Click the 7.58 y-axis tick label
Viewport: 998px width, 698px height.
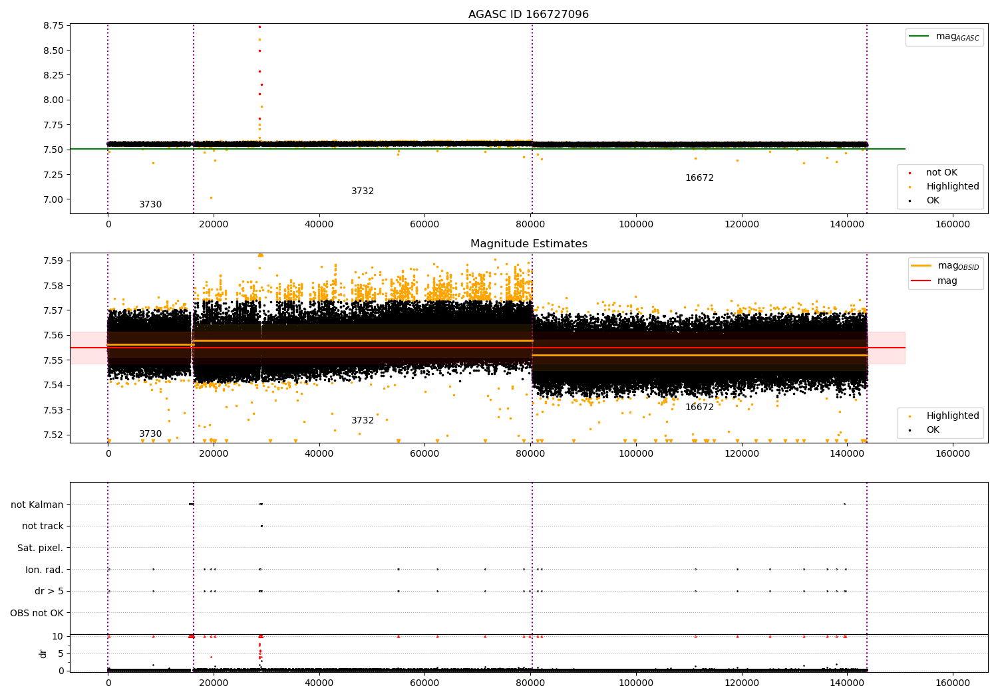[53, 286]
